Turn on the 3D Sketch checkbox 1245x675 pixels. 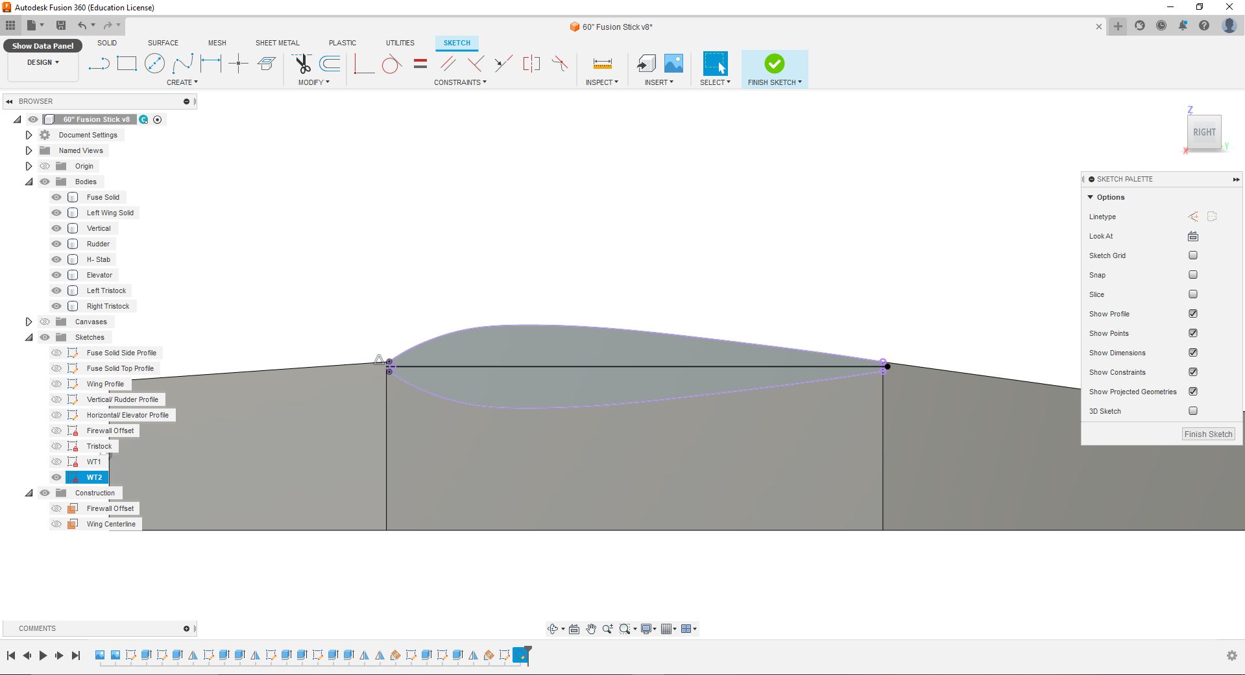click(1192, 411)
